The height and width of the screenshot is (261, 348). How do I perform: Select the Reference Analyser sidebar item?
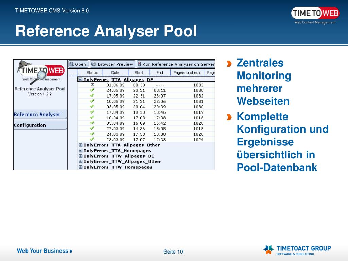coord(40,114)
